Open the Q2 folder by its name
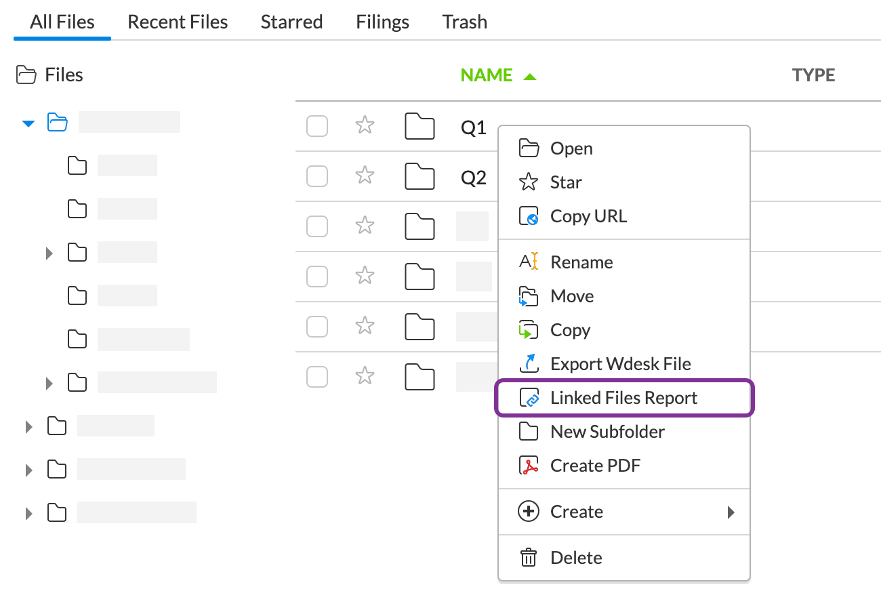 474,178
